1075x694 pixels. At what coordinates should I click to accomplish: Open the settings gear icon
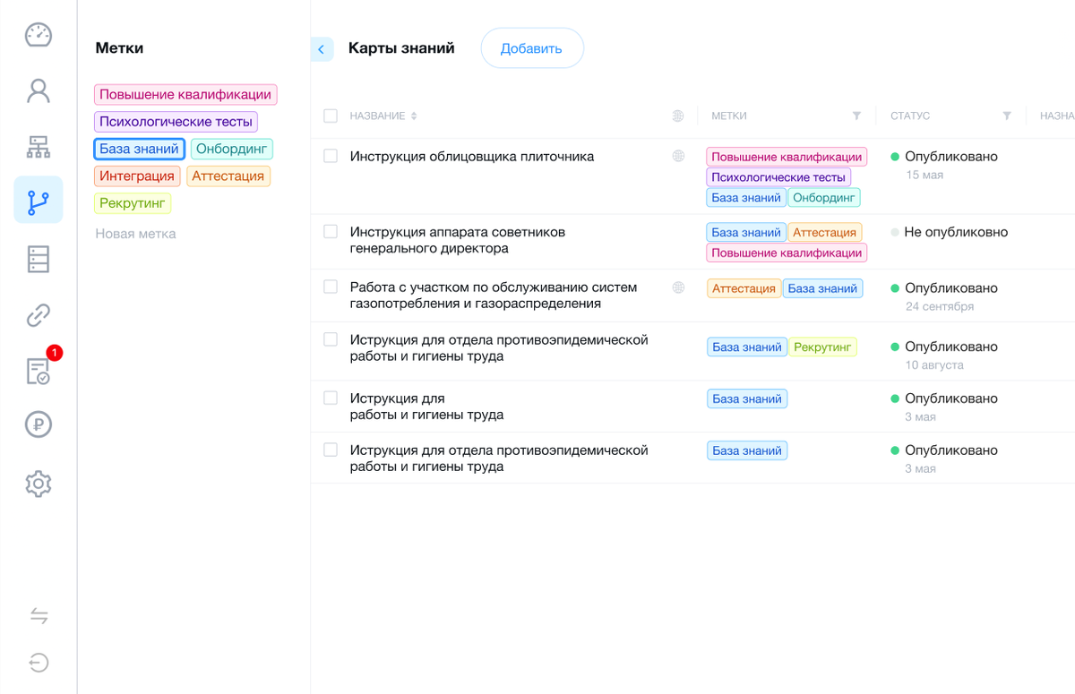pyautogui.click(x=39, y=484)
